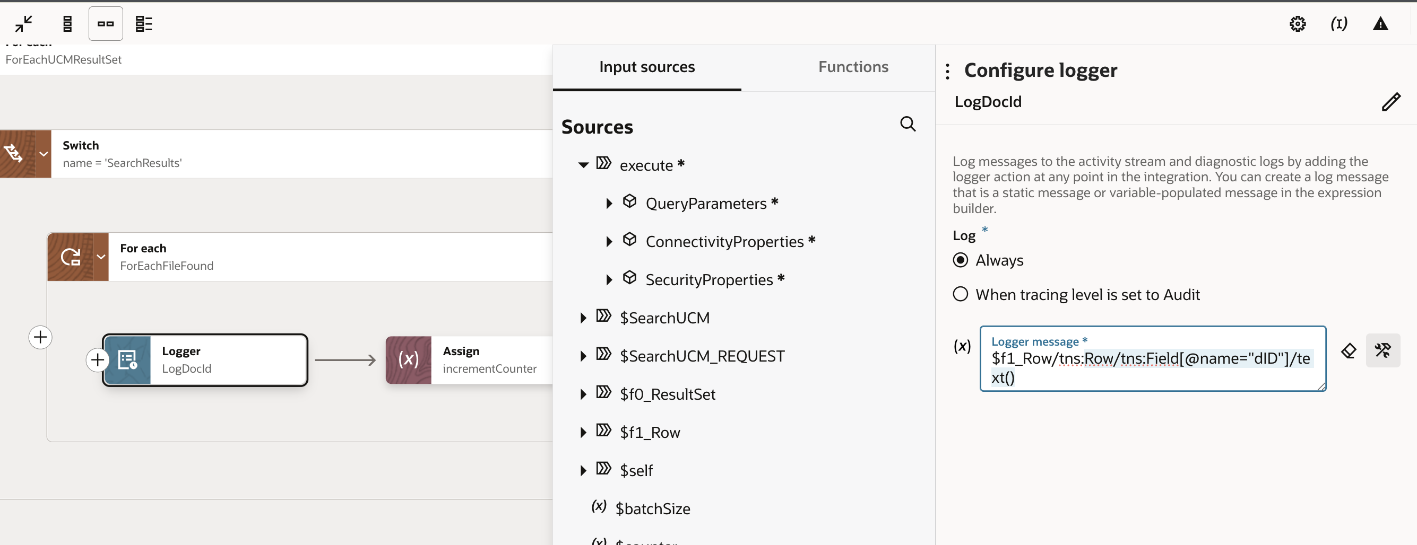Click the warning triangle icon in the header
Screen dimensions: 1417x545
coord(1381,24)
